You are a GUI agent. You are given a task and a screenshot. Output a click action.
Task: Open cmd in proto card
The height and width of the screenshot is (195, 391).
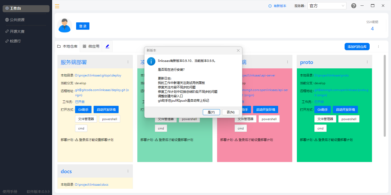tap(320, 128)
